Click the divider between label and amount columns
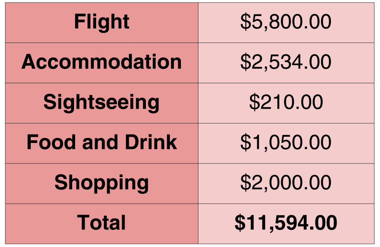The width and height of the screenshot is (380, 247). coord(198,123)
